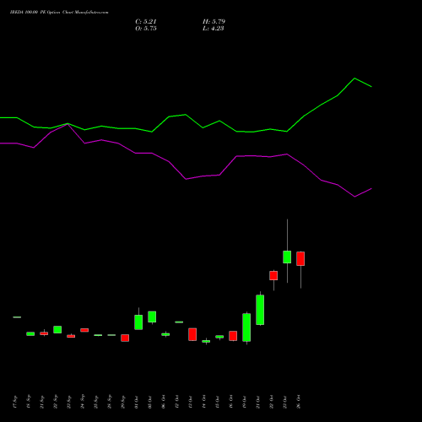This screenshot has width=422, height=422.
Task: Click the open value 'O: 5.75'
Action: [x=146, y=29]
